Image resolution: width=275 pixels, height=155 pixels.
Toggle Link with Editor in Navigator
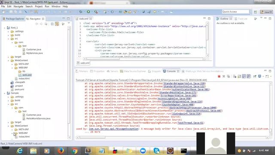pos(57,24)
